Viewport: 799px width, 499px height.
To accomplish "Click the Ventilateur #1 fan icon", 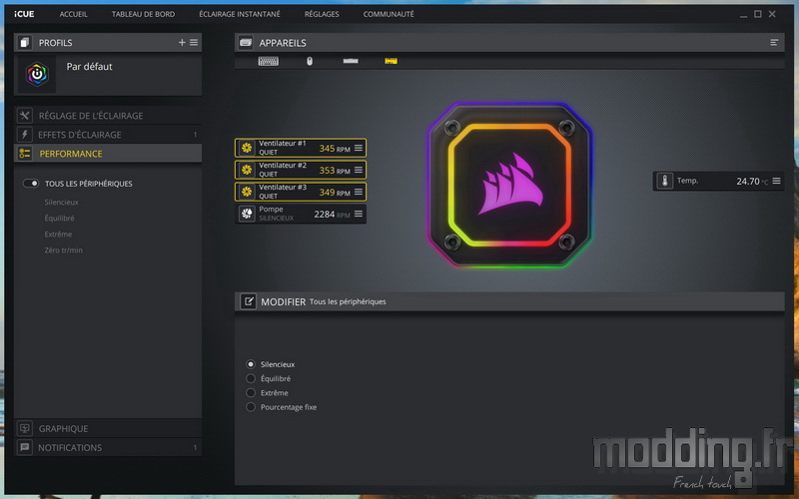I will click(x=247, y=148).
